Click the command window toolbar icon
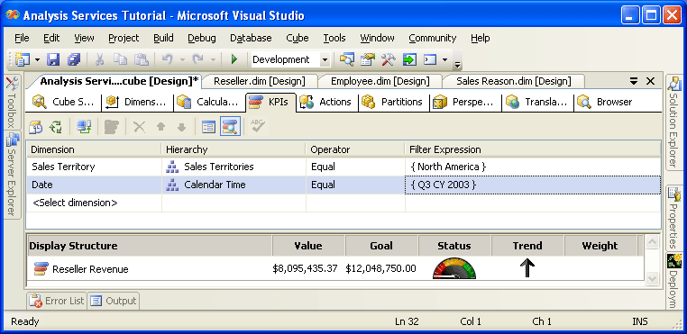 (x=430, y=59)
